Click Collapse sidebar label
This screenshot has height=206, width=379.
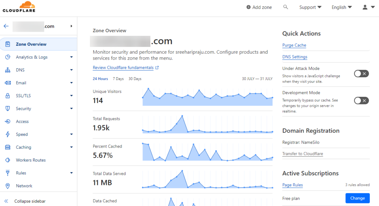(30, 201)
